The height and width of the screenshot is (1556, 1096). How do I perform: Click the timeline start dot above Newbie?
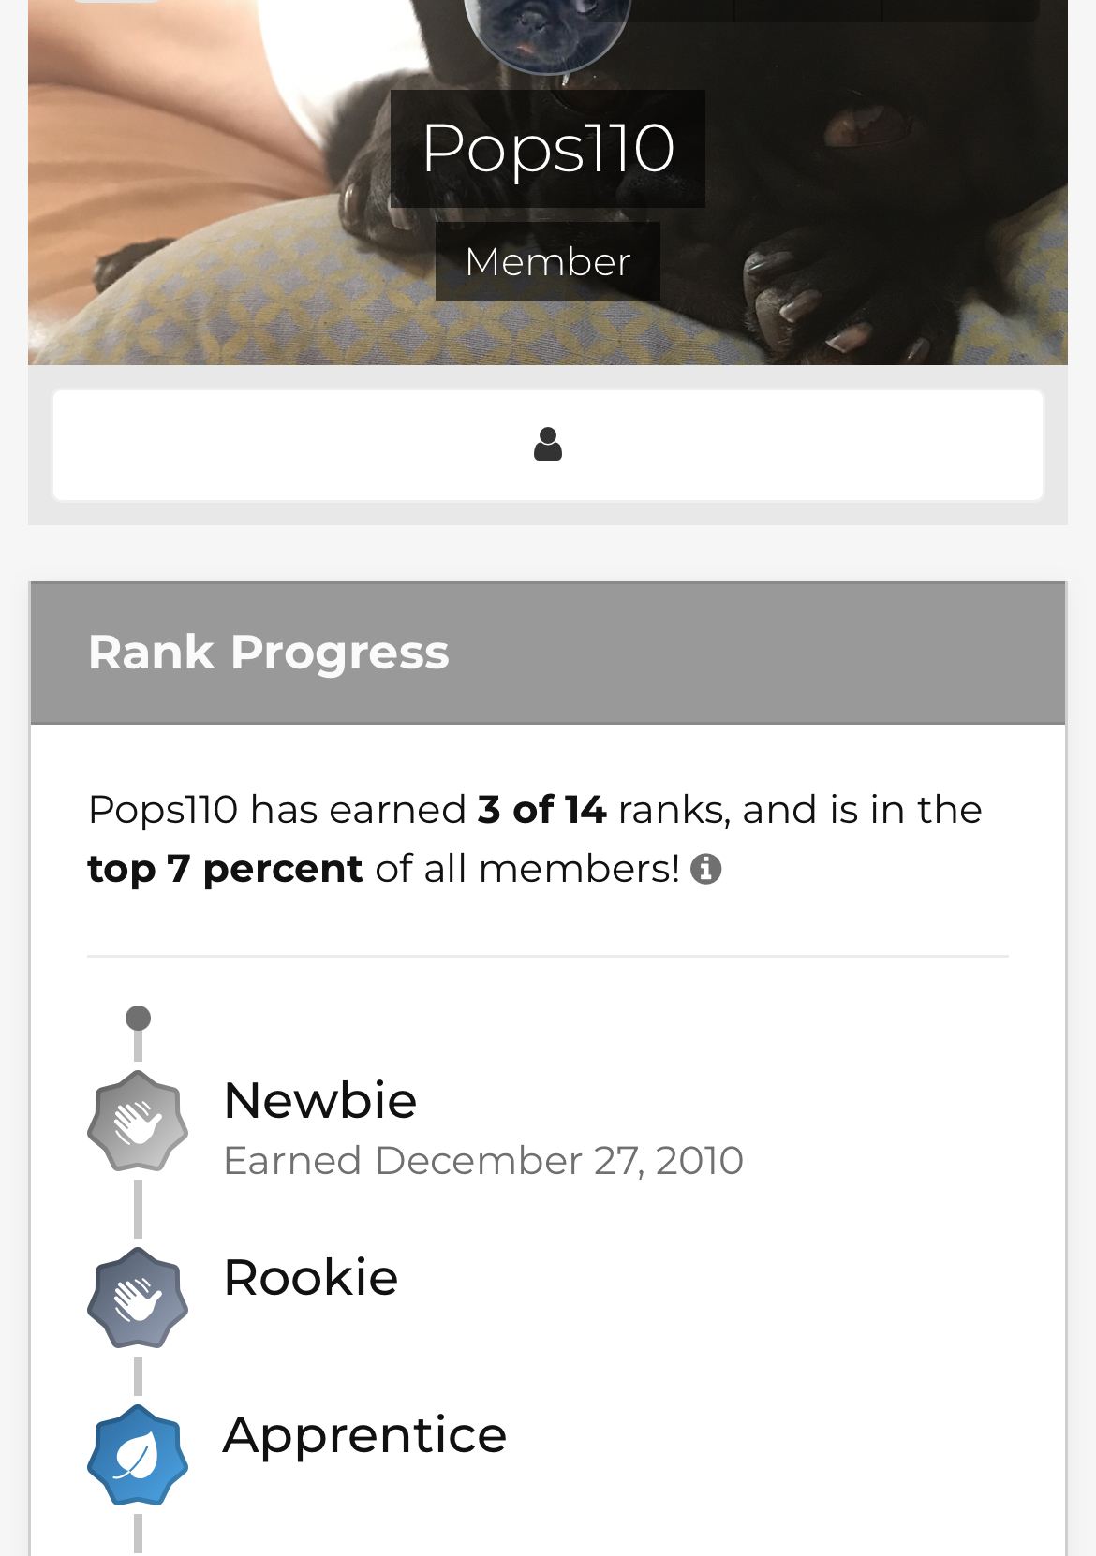138,1018
